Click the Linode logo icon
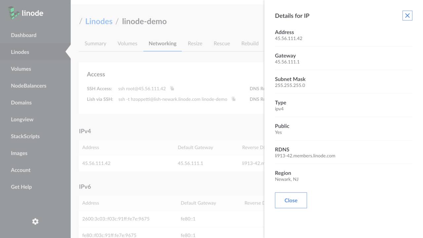The image size is (423, 238). point(14,13)
